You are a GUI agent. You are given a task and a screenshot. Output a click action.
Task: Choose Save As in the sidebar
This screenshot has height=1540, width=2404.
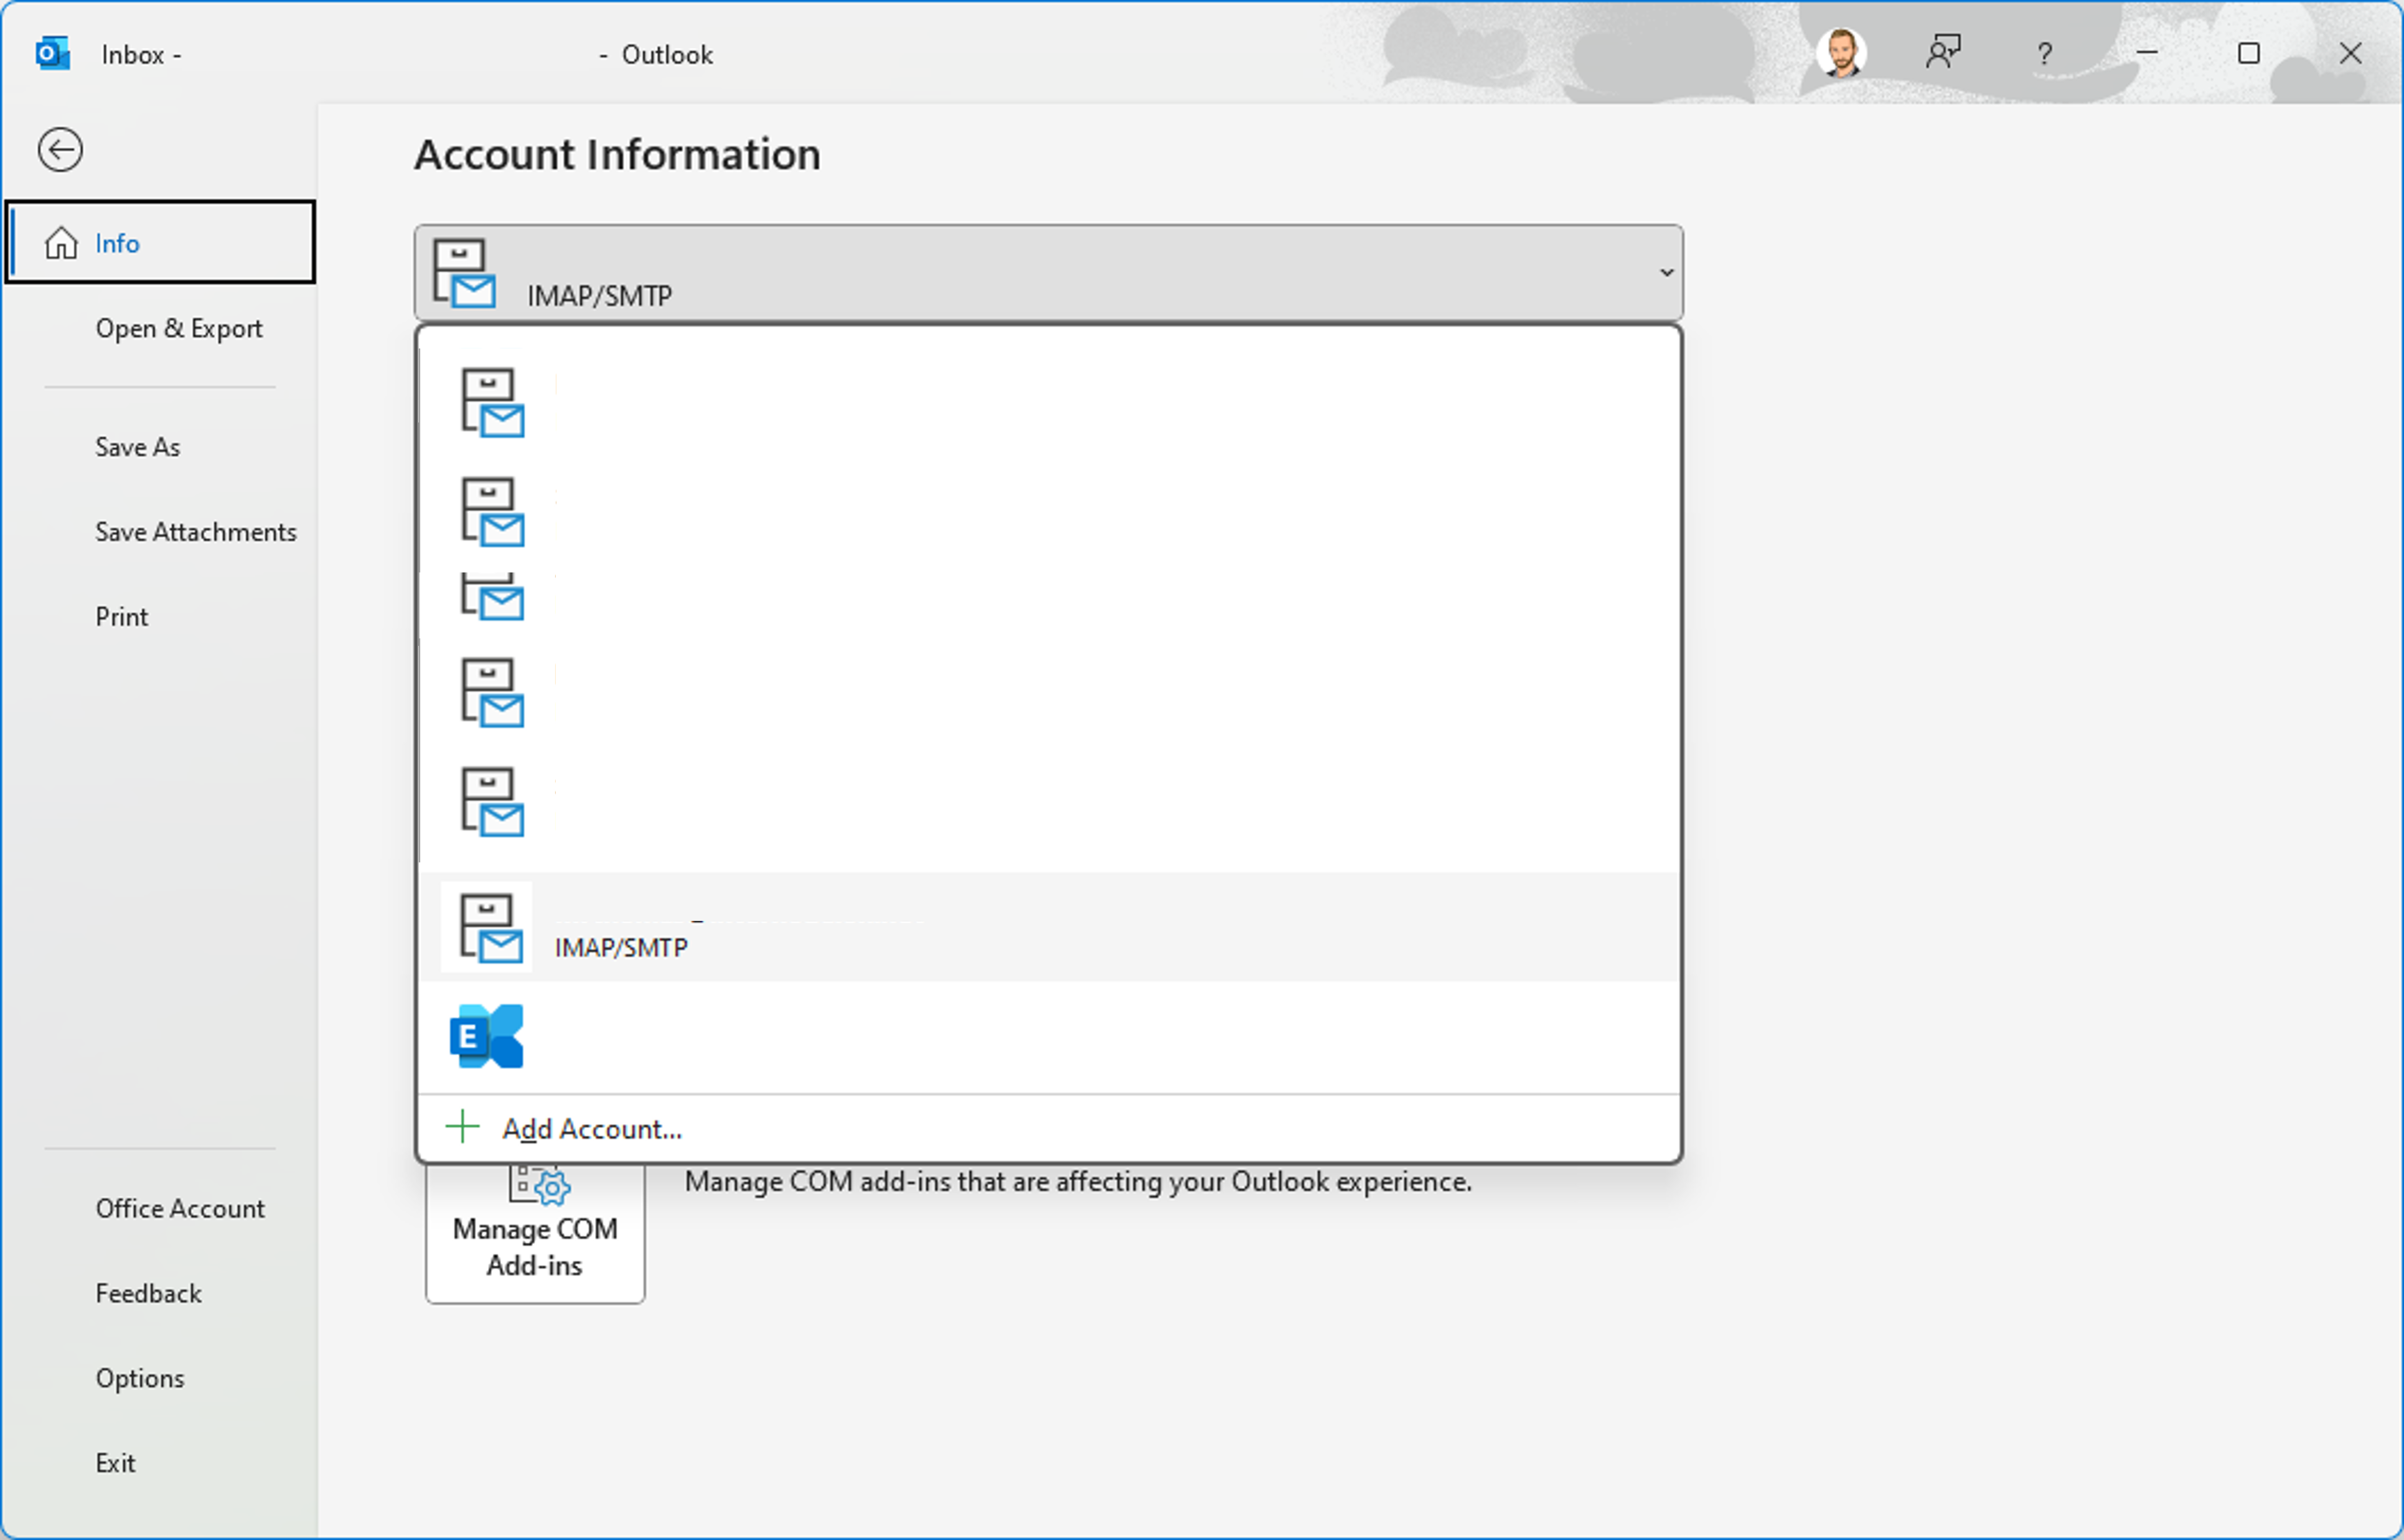137,447
